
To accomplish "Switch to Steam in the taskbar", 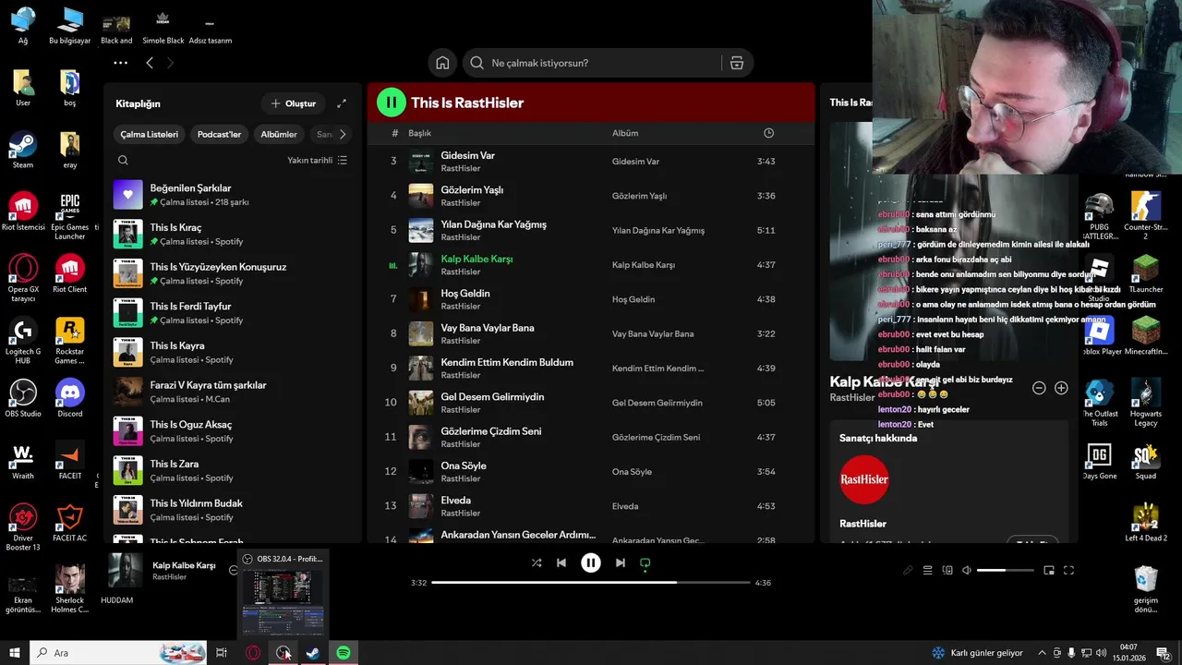I will (313, 653).
